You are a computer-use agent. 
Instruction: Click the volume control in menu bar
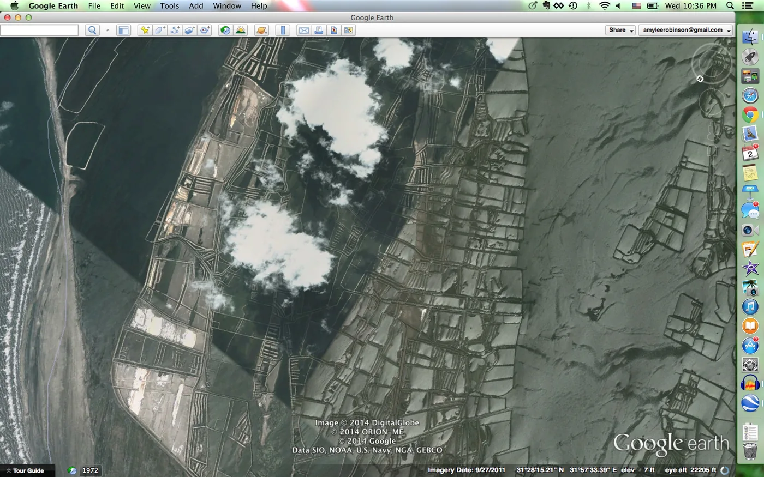618,6
